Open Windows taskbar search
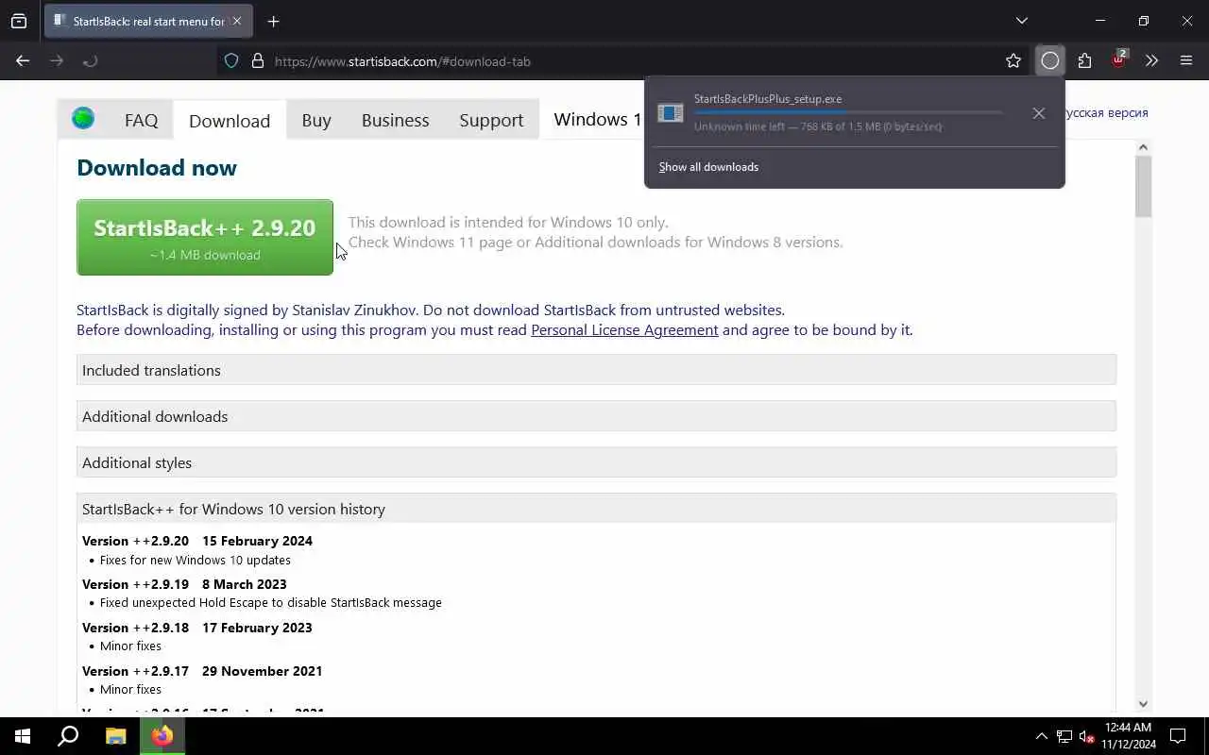The height and width of the screenshot is (755, 1209). click(68, 736)
